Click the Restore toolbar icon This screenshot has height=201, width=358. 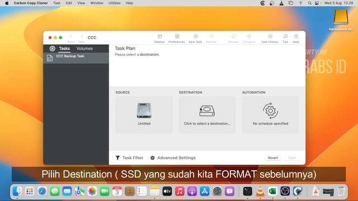click(211, 39)
